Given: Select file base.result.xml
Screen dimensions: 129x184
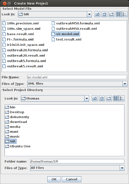Looking at the screenshot, I should click(x=18, y=34).
